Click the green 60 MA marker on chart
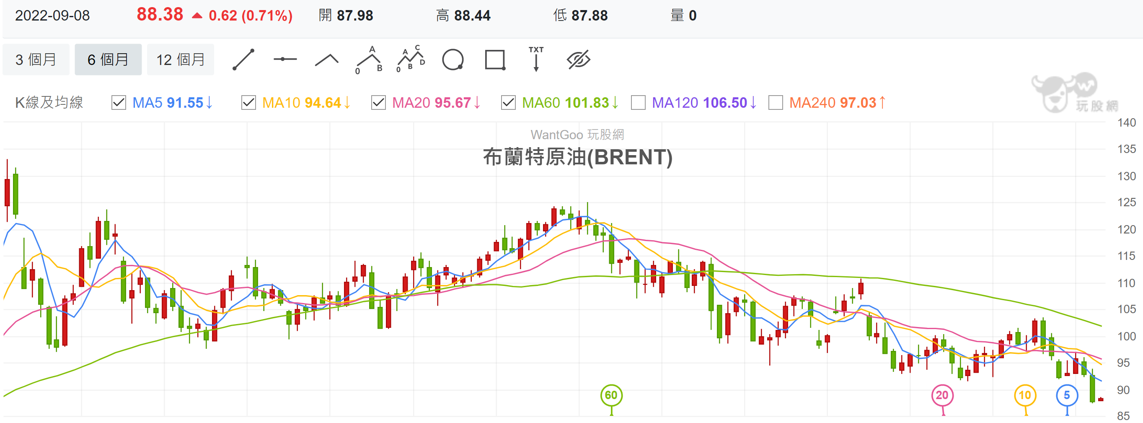Image resolution: width=1143 pixels, height=423 pixels. 611,395
